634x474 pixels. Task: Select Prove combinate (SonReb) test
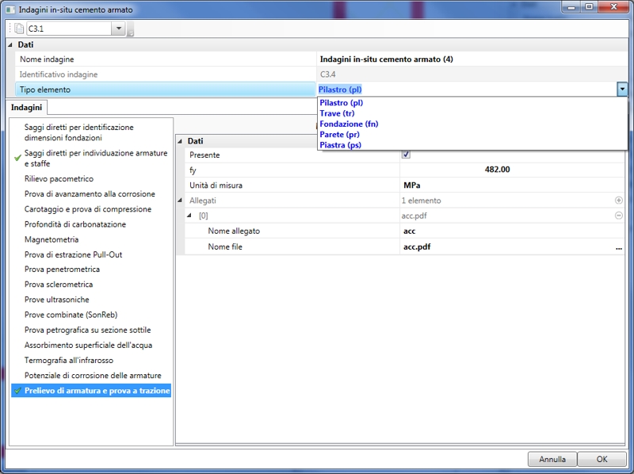70,315
